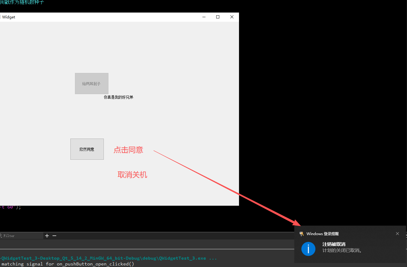Click the 计划的关闭已取消 notification text
The height and width of the screenshot is (267, 407).
[343, 250]
